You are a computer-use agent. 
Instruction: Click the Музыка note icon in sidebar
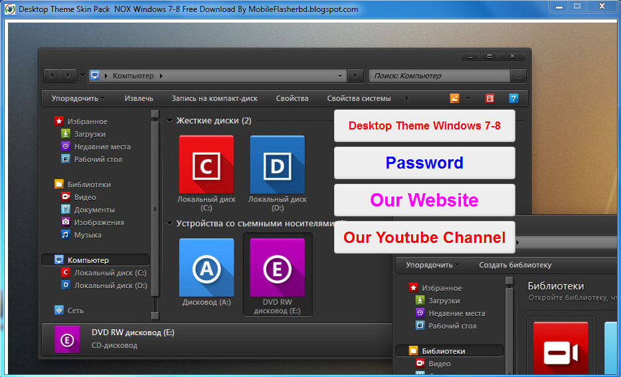click(x=65, y=234)
